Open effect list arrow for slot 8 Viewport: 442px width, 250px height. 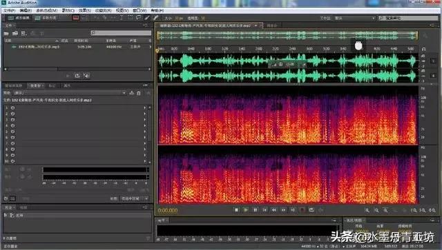145,149
